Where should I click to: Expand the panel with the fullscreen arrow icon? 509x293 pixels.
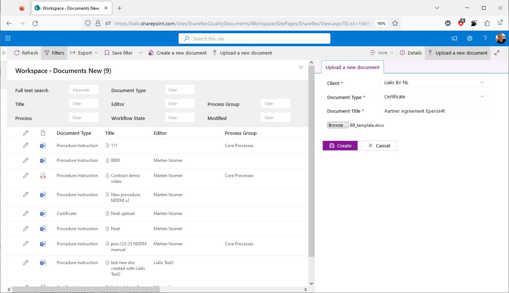pyautogui.click(x=497, y=53)
